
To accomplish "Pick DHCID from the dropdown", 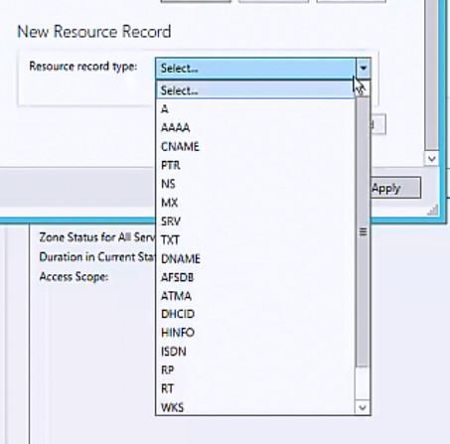I will [x=255, y=314].
